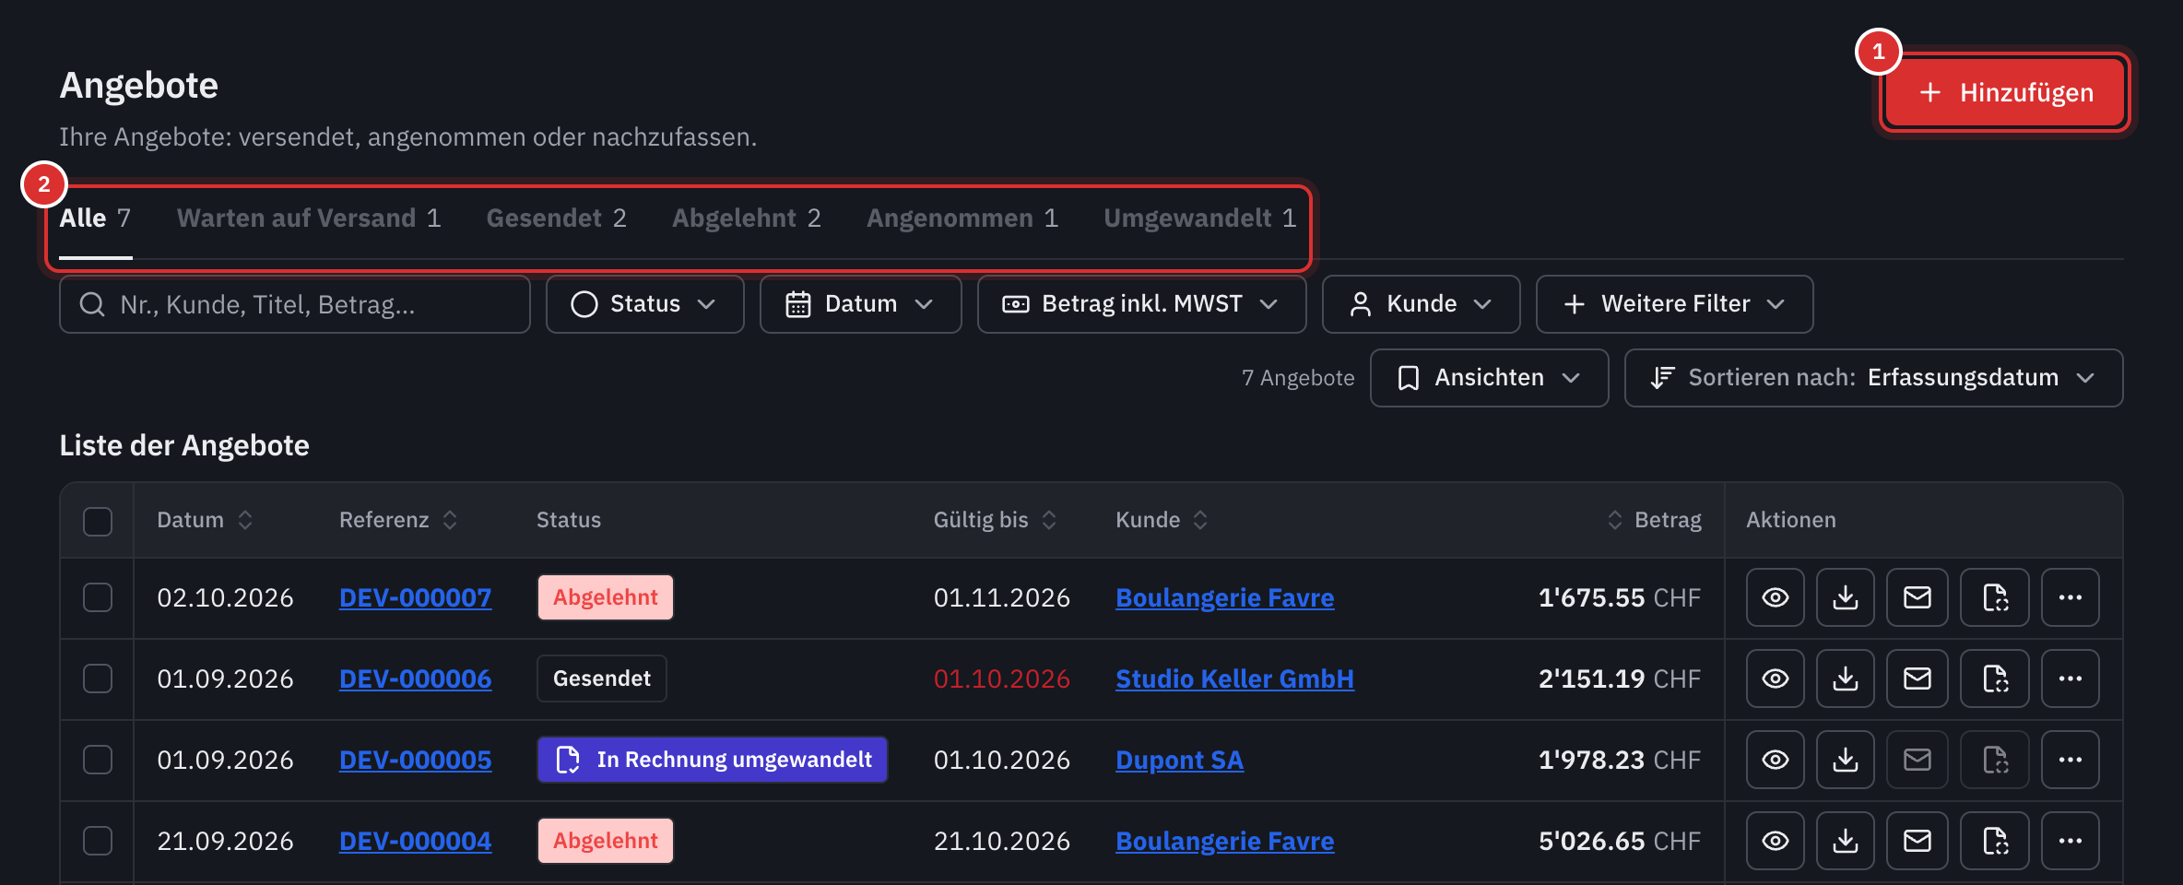Open the Ansichten views dropdown
The height and width of the screenshot is (885, 2183).
(x=1489, y=378)
